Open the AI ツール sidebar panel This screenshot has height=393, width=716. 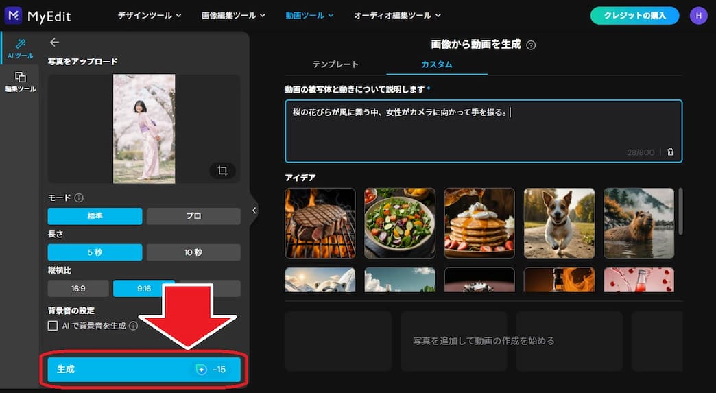pos(20,48)
